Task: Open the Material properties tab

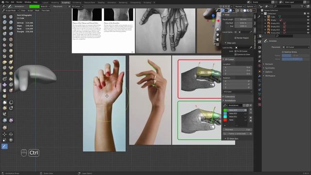Action: click(259, 99)
